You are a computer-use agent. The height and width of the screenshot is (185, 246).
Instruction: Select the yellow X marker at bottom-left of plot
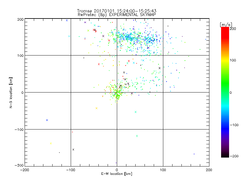51,143
